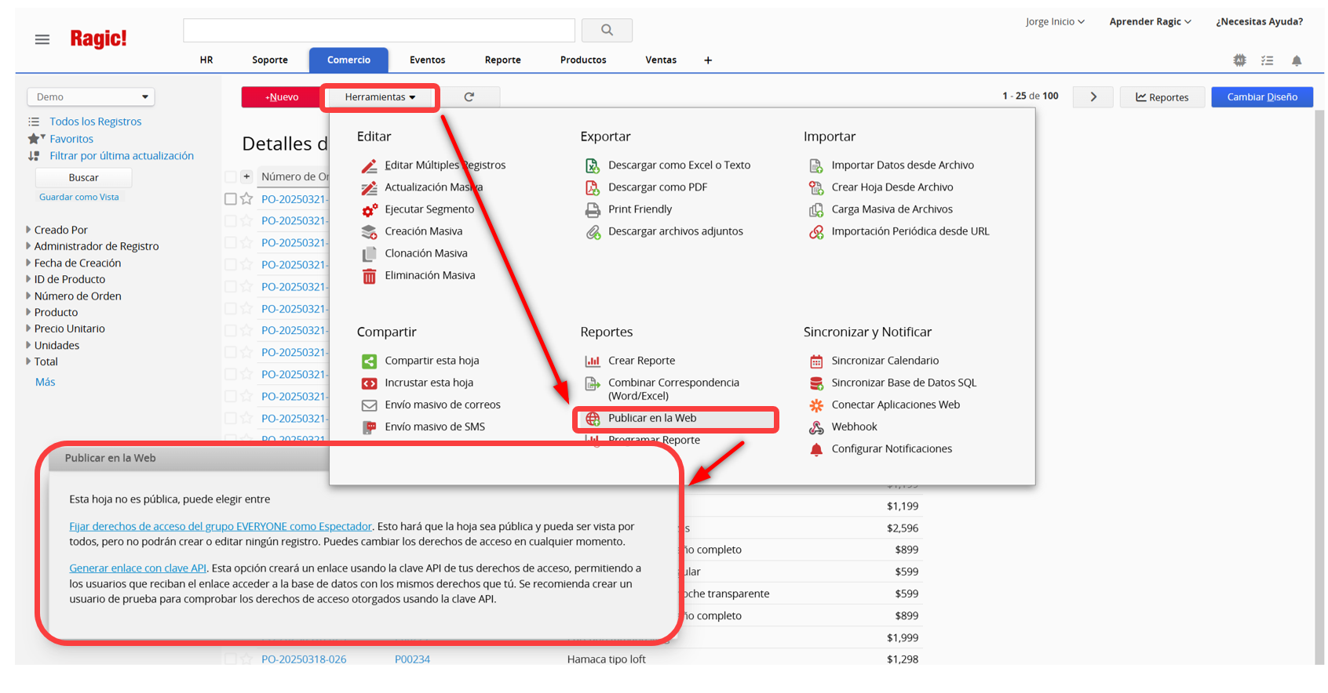Switch to the Eventos tab

tap(428, 60)
